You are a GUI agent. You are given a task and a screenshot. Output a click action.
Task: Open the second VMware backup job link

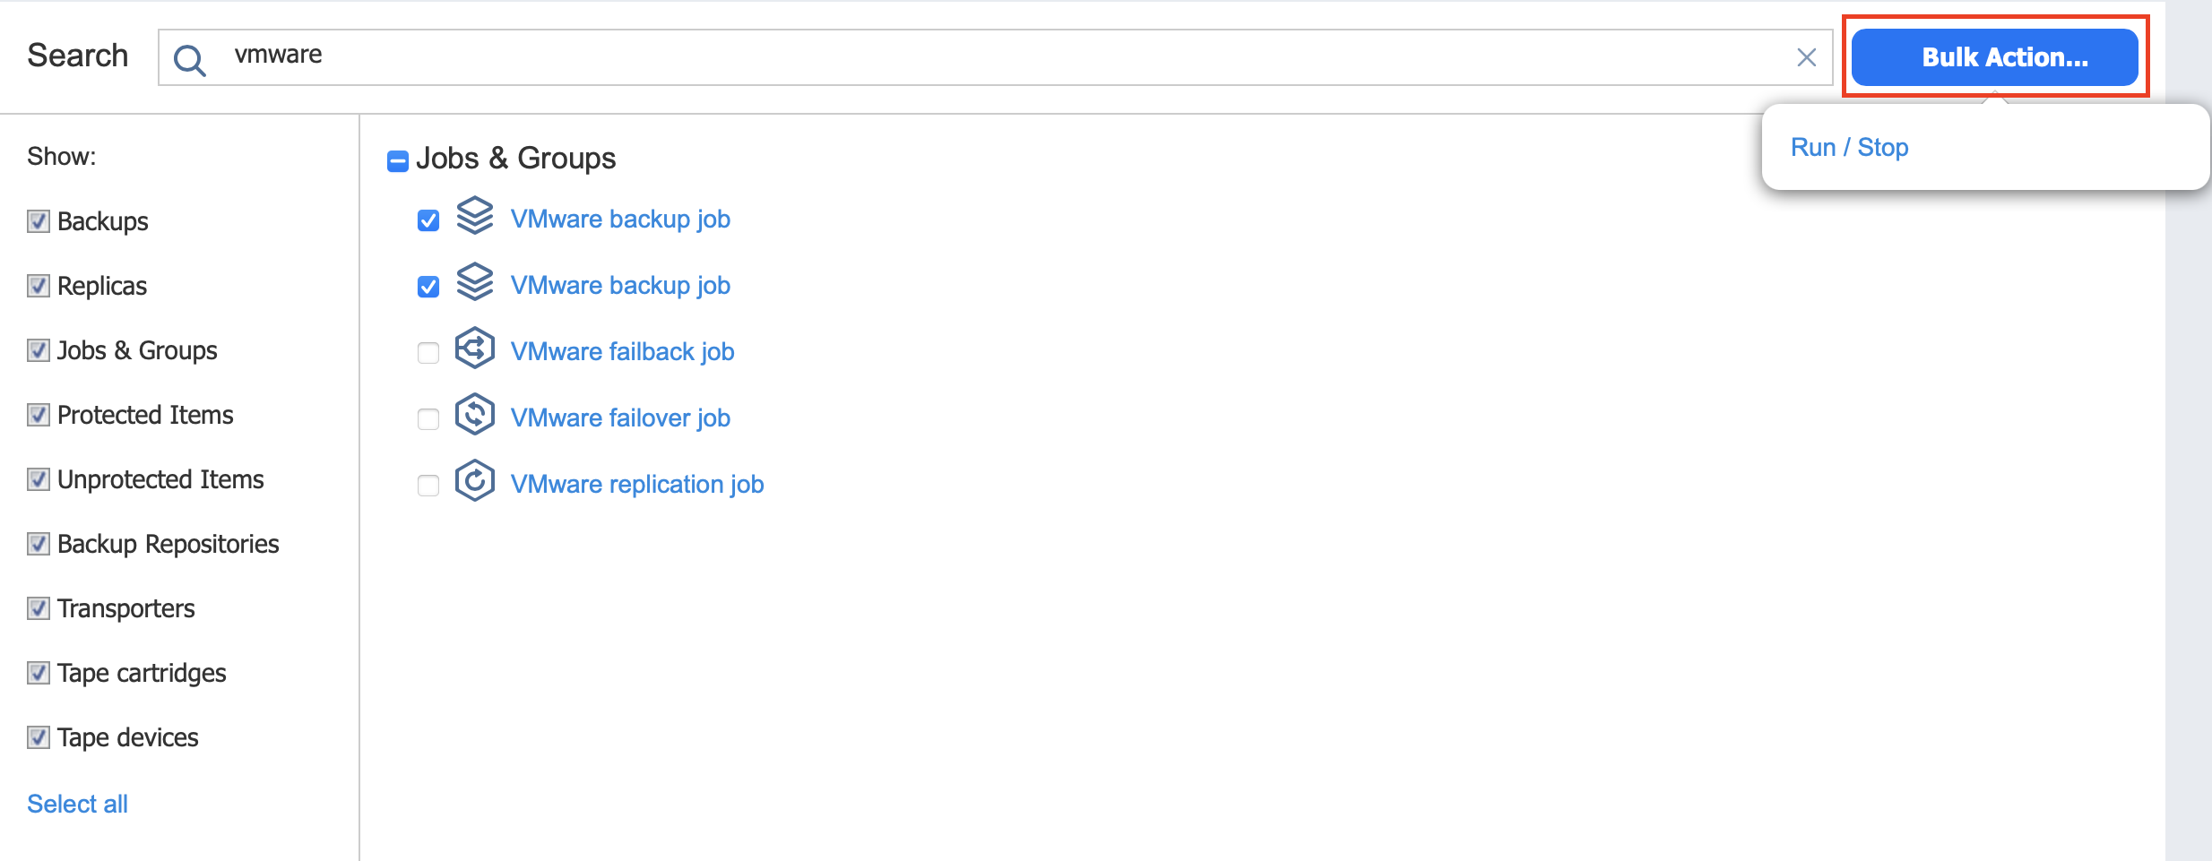click(x=620, y=286)
